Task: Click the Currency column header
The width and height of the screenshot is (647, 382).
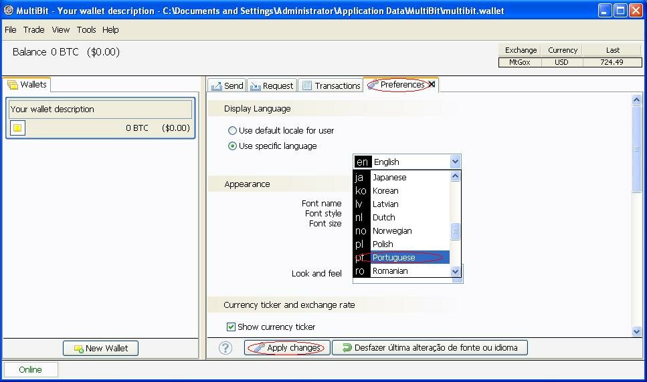Action: (x=563, y=50)
